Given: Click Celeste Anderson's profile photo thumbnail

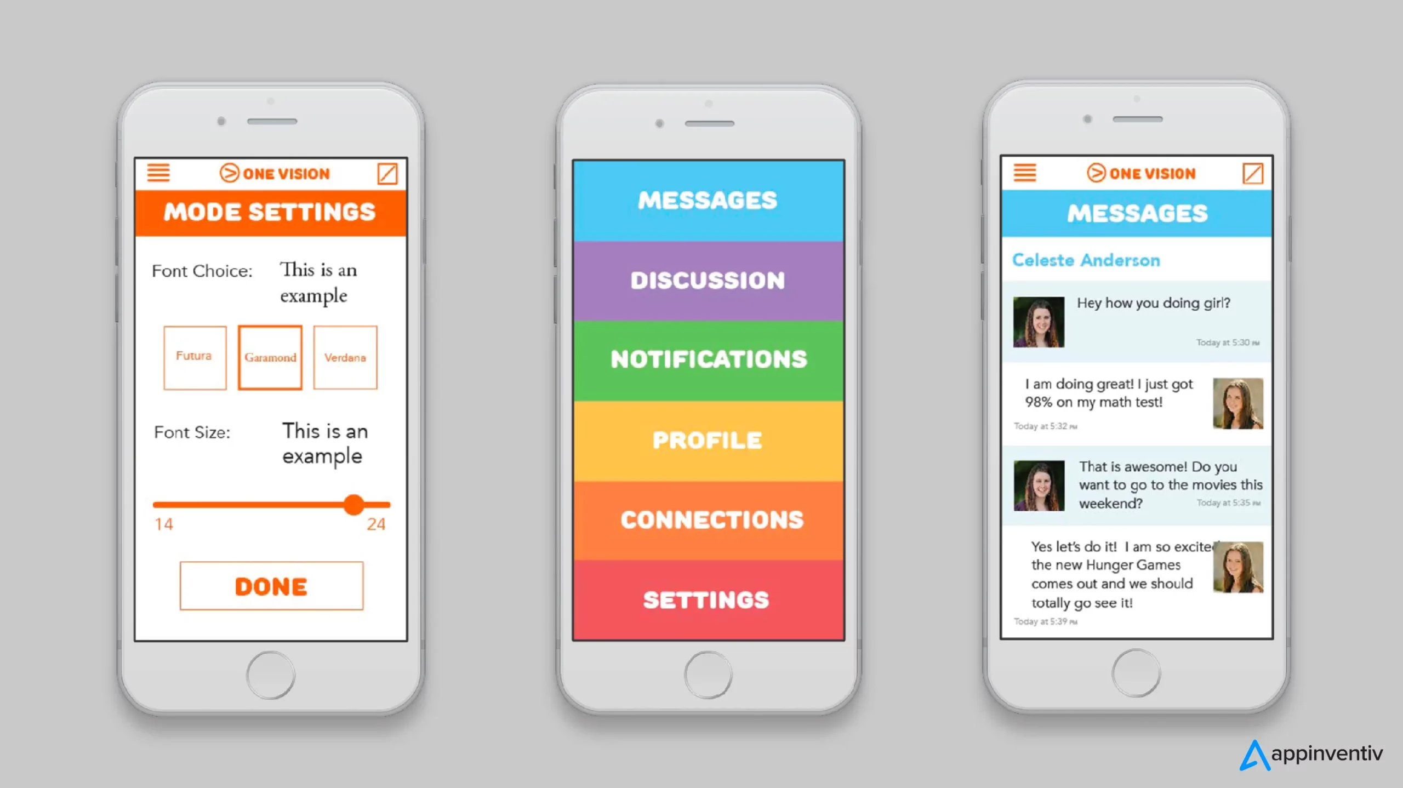Looking at the screenshot, I should (1039, 319).
